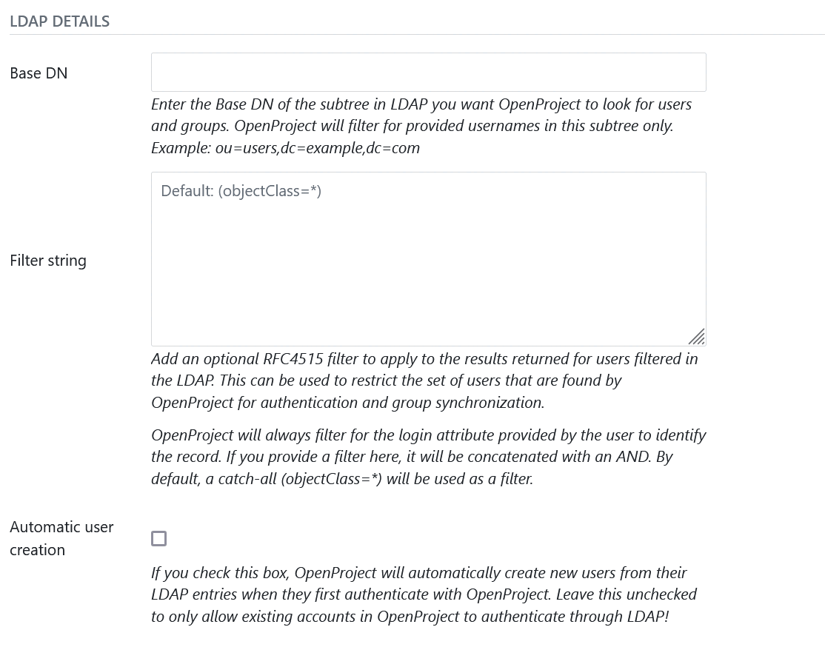825x647 pixels.
Task: Click the catch-all filter explanation text
Action: 430,456
